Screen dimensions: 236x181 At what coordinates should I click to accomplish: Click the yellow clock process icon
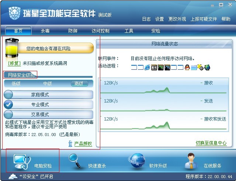tap(201, 67)
